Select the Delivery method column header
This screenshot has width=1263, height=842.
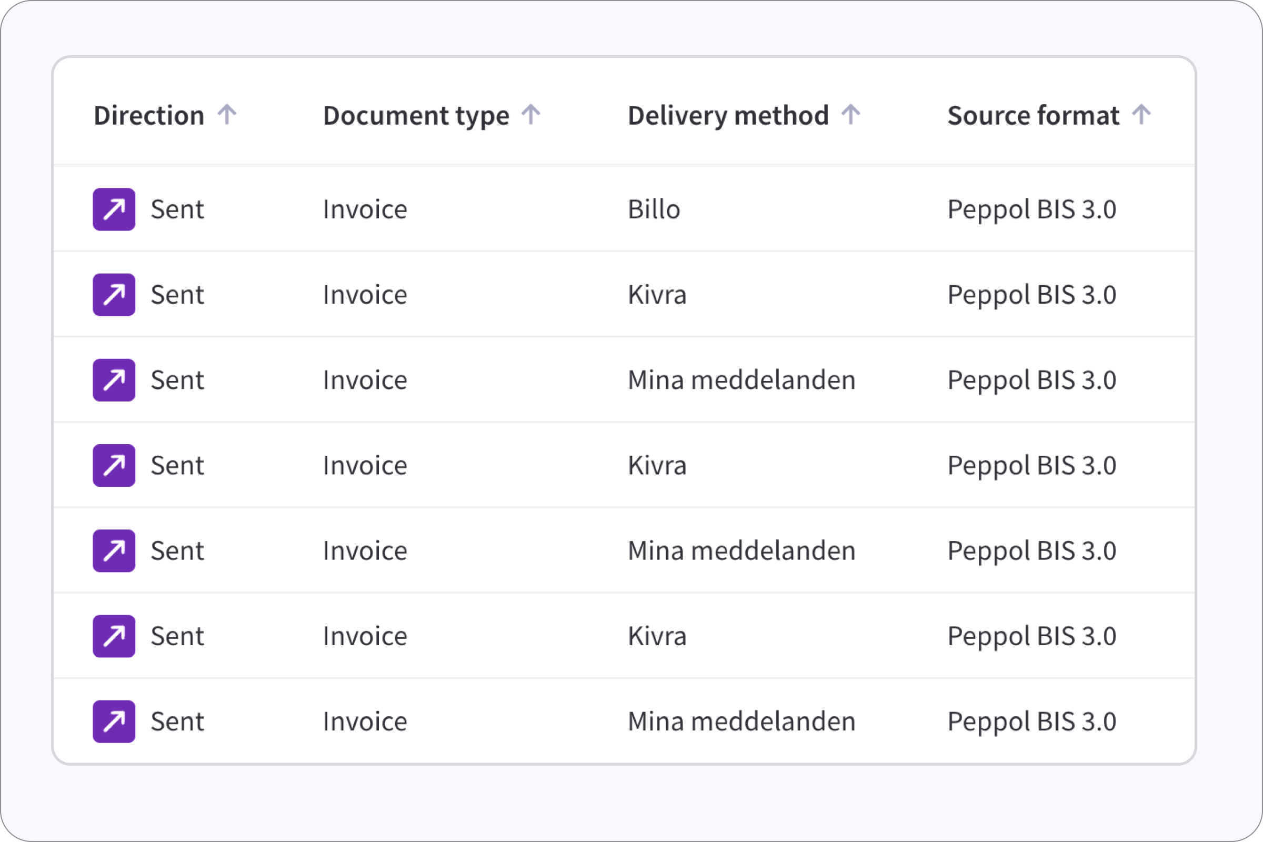click(728, 115)
